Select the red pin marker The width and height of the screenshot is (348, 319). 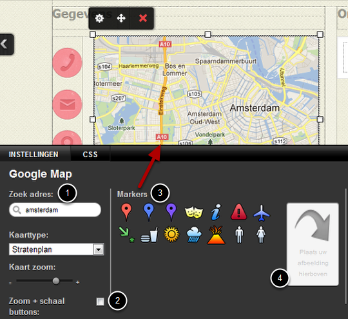126,212
